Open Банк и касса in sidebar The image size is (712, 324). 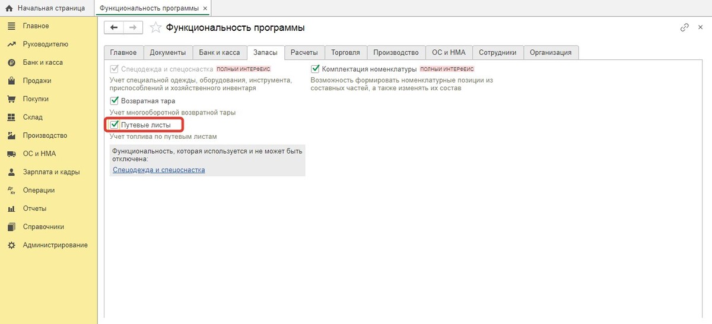[42, 62]
